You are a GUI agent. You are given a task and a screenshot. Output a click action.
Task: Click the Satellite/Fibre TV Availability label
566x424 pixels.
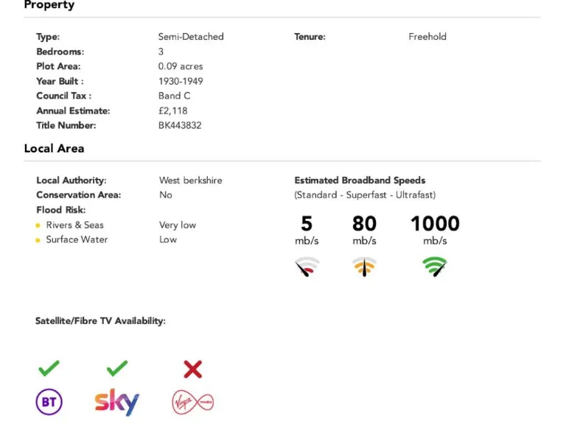click(x=100, y=321)
